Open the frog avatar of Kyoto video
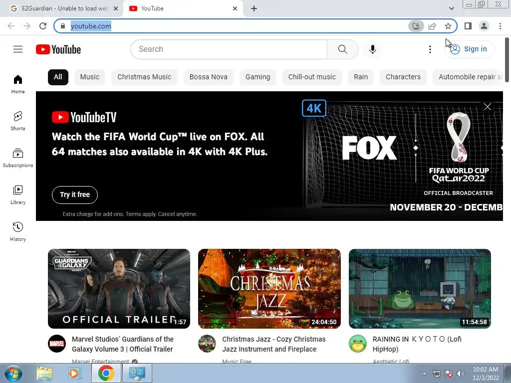The height and width of the screenshot is (383, 511). pos(357,344)
